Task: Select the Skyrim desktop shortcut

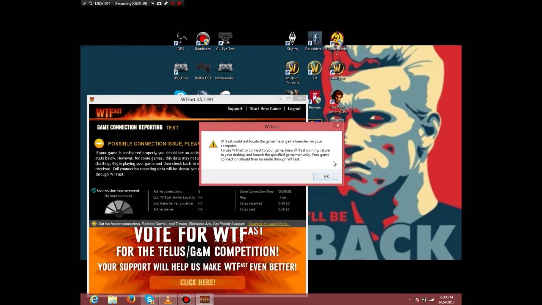Action: click(292, 42)
